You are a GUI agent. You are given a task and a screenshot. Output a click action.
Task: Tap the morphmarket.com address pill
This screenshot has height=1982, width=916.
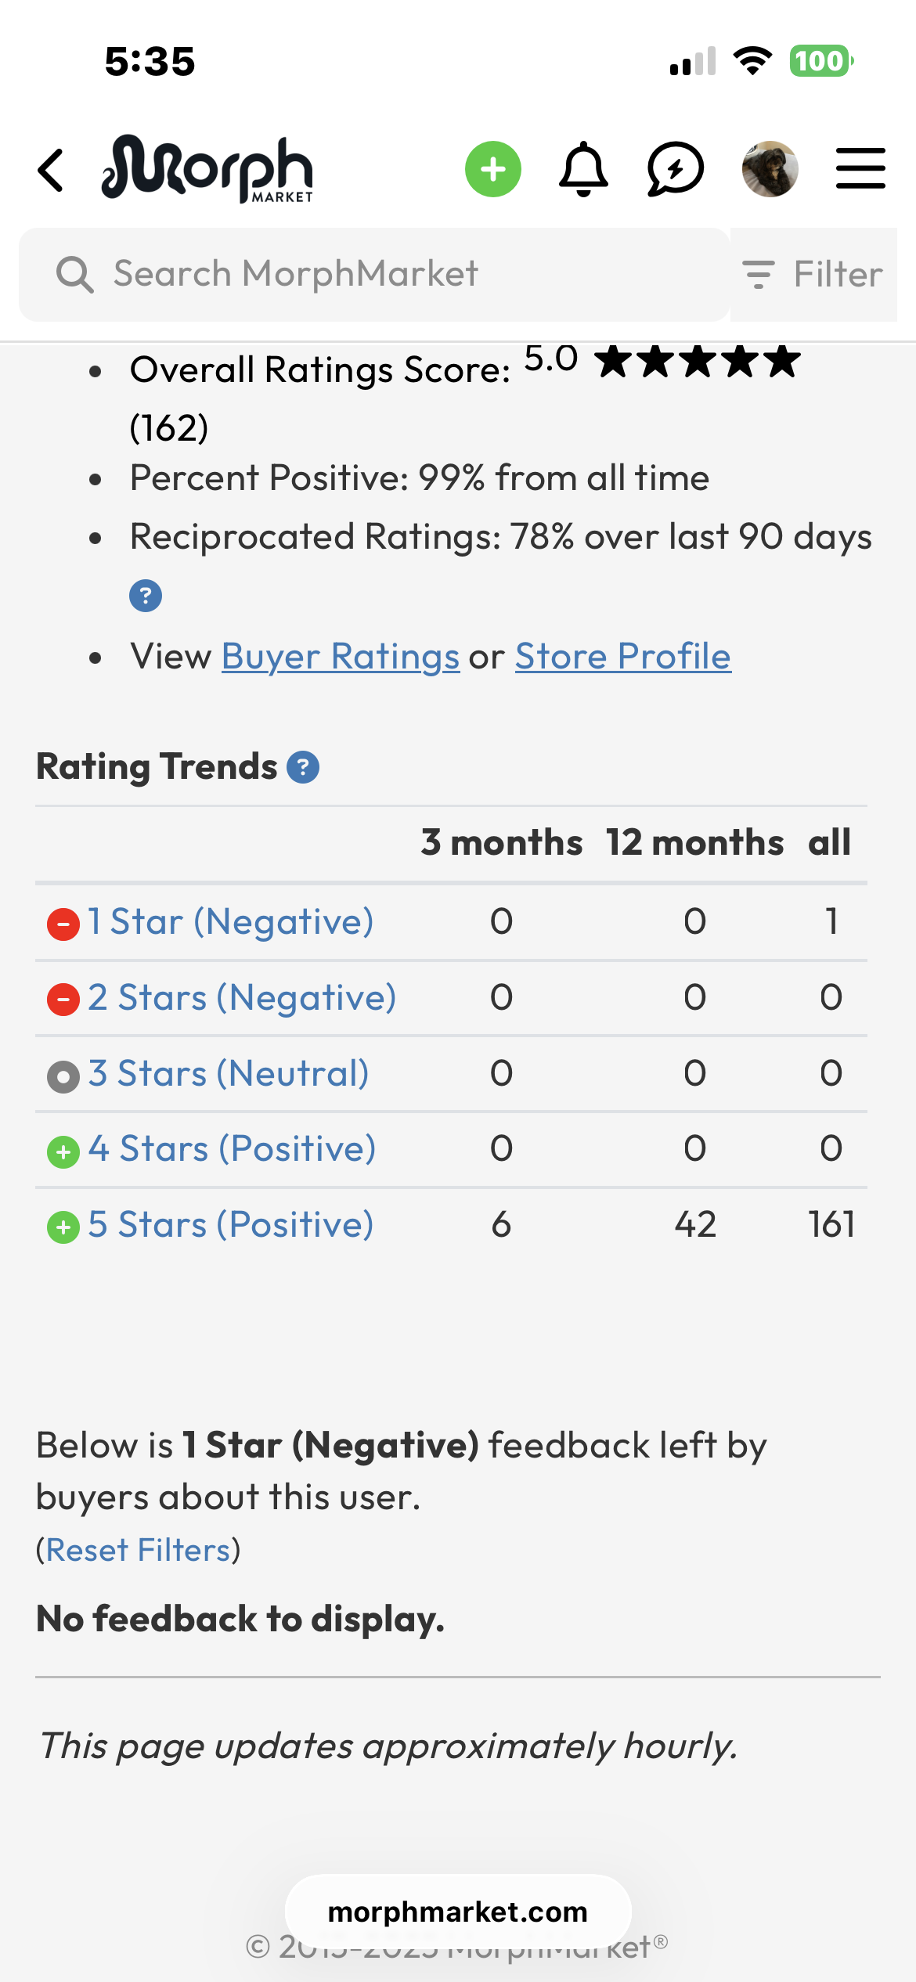[458, 1912]
